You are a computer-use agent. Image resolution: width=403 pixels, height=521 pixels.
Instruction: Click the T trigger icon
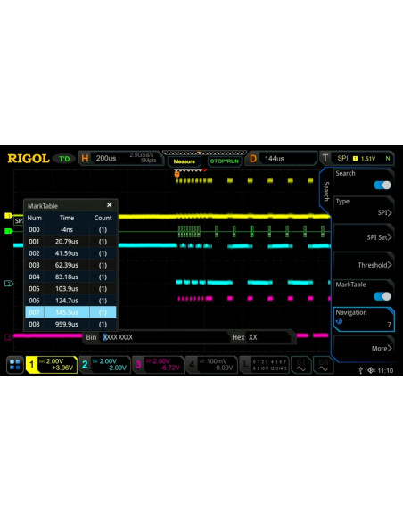coord(325,158)
